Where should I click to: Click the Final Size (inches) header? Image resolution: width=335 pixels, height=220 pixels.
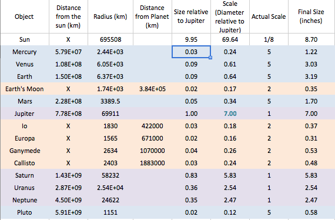pyautogui.click(x=311, y=16)
